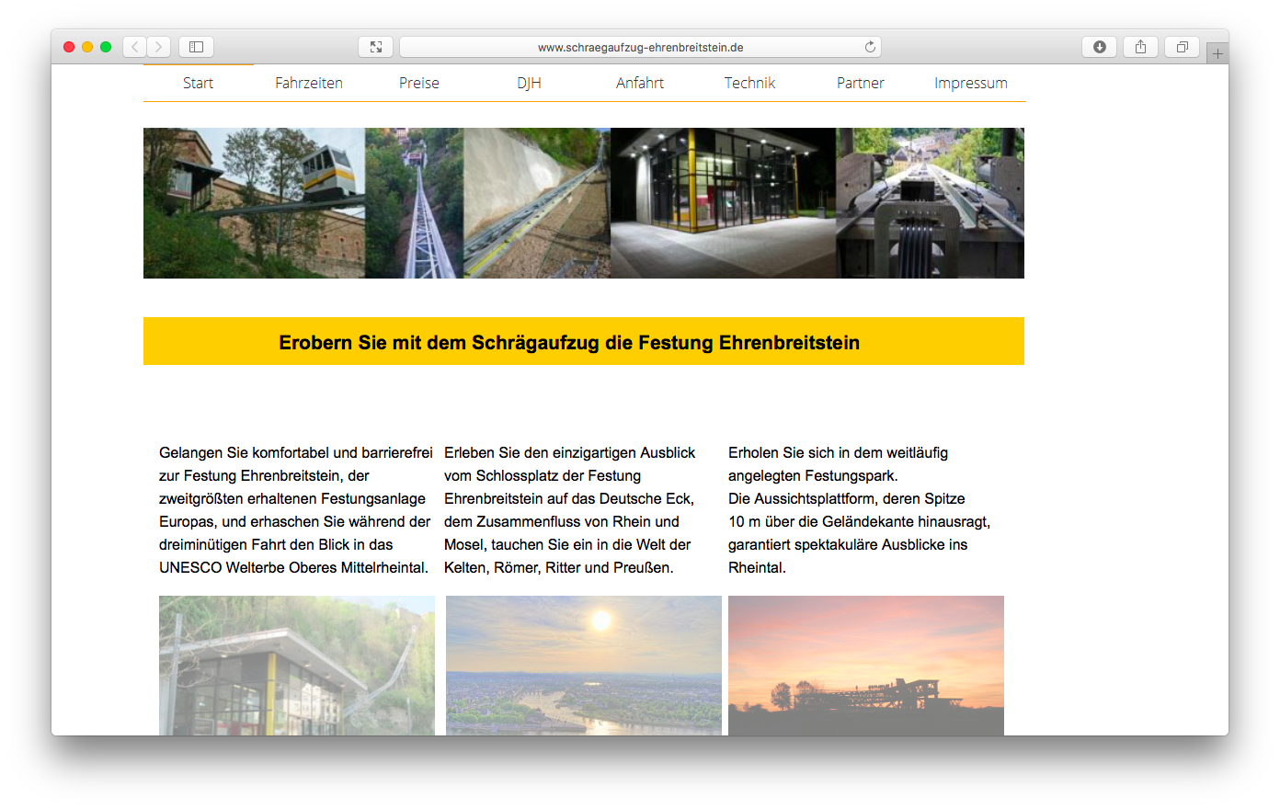Screen dimensions: 1280x809
Task: Open the Fahrzeiten page
Action: pos(309,83)
